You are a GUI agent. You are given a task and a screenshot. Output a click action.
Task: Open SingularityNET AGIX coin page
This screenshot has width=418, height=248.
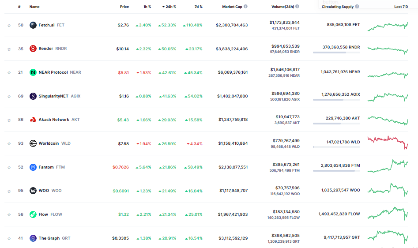[x=55, y=96]
